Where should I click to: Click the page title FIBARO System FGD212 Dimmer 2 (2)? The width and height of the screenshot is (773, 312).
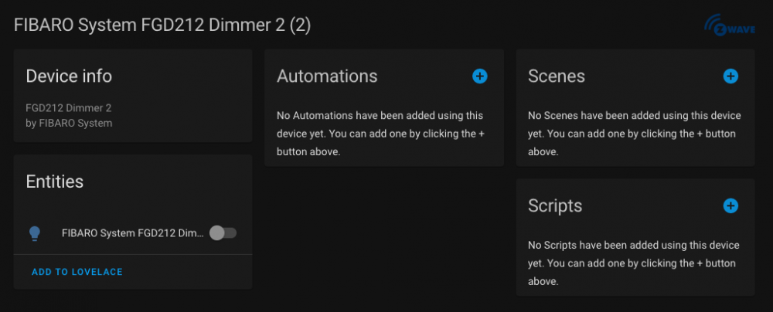tap(162, 25)
